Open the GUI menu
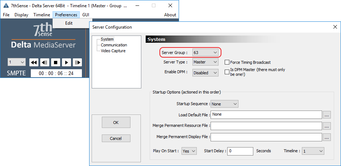This screenshot has width=341, height=166. [86, 15]
